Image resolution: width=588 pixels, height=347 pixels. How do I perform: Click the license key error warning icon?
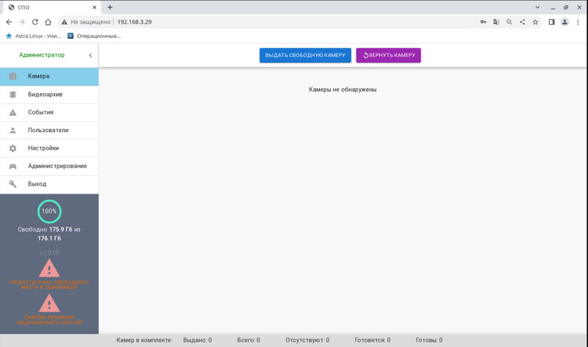point(49,304)
